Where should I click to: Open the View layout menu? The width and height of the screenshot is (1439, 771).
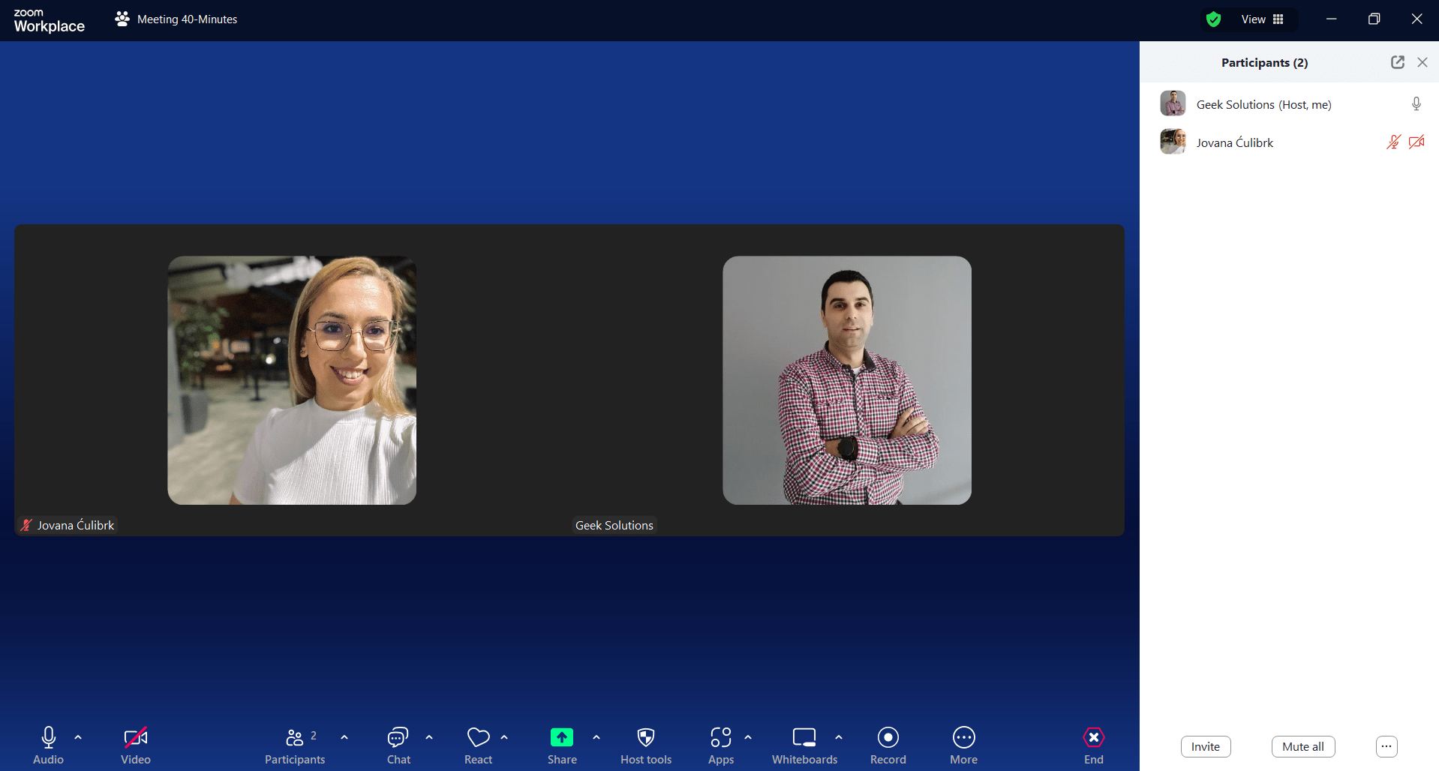coord(1263,19)
